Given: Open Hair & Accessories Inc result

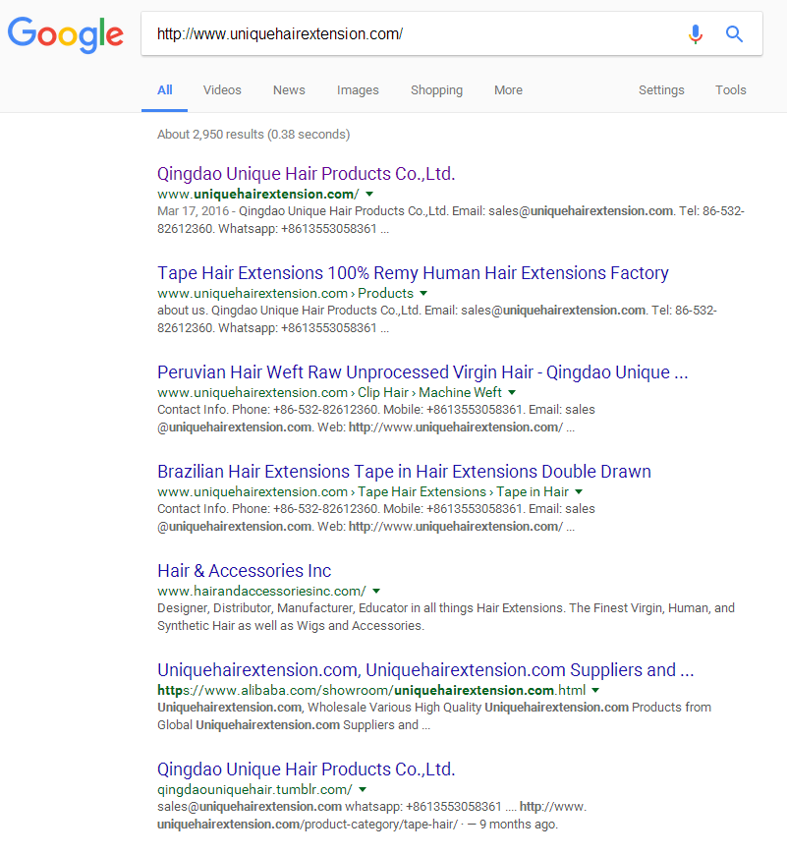Looking at the screenshot, I should point(245,570).
